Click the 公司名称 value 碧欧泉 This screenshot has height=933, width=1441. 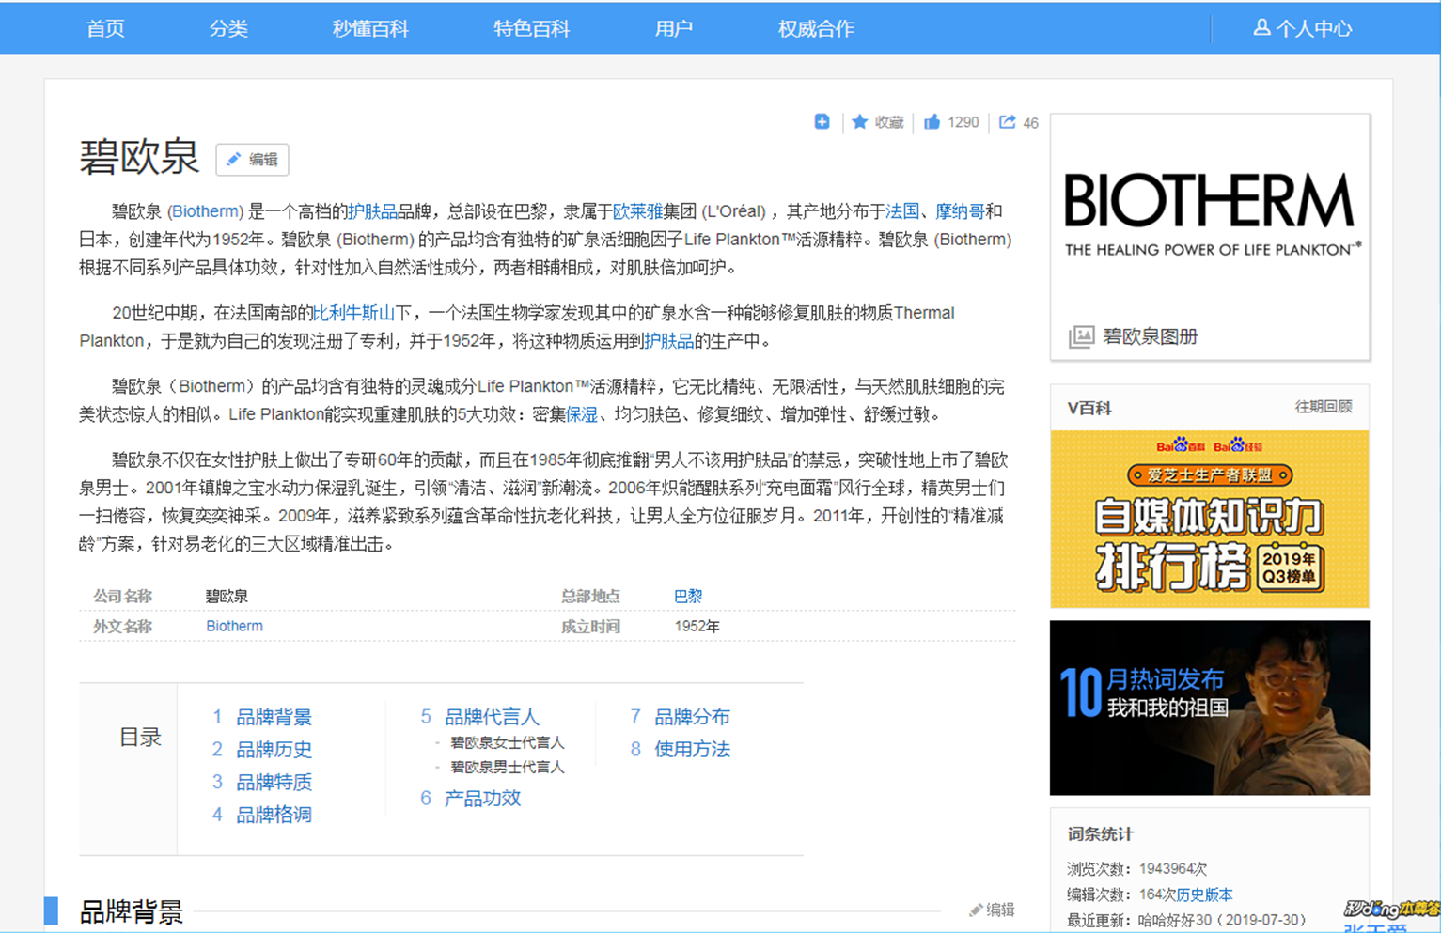pos(227,596)
